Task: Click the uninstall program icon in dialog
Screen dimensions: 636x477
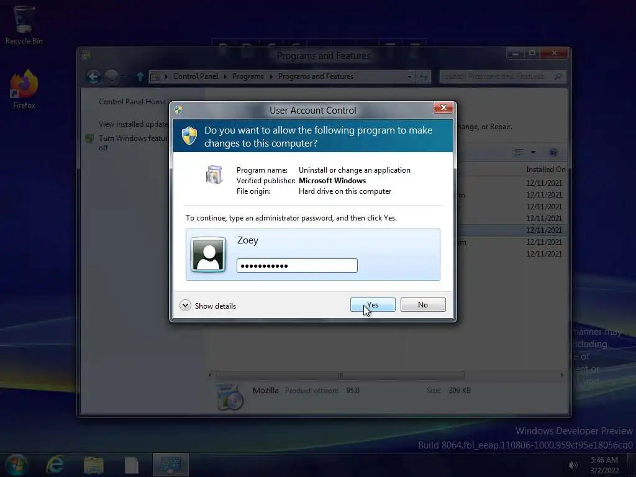Action: tap(214, 175)
